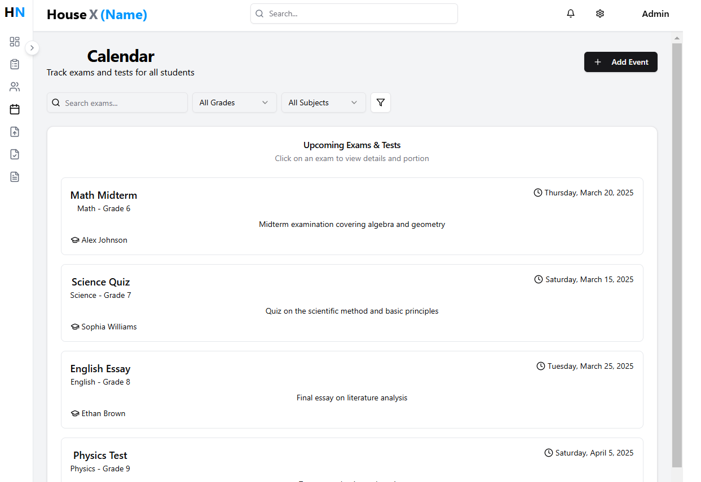This screenshot has width=701, height=482.
Task: Click the clock icon on English Essay card
Action: pyautogui.click(x=541, y=366)
